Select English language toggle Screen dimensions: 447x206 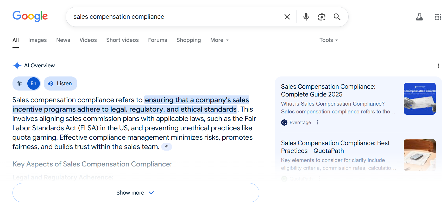coord(34,83)
